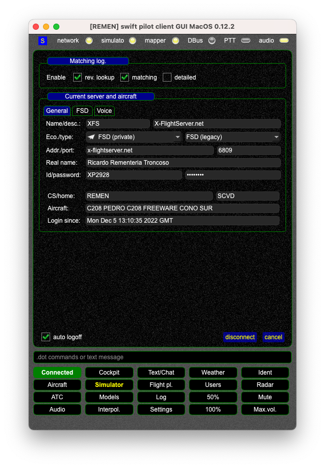Image resolution: width=325 pixels, height=468 pixels.
Task: Open the ATC page
Action: 57,397
